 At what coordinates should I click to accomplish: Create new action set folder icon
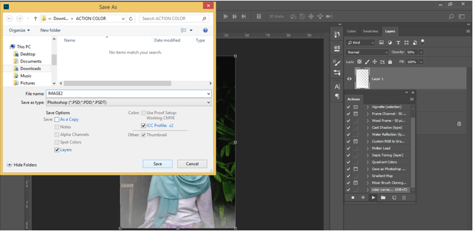click(383, 198)
